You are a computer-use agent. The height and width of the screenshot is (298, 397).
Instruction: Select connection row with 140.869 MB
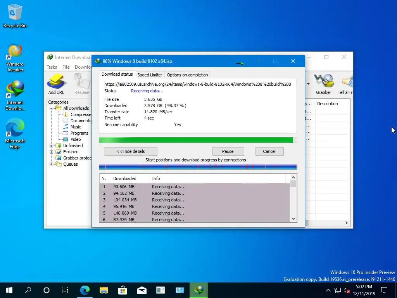coord(195,213)
